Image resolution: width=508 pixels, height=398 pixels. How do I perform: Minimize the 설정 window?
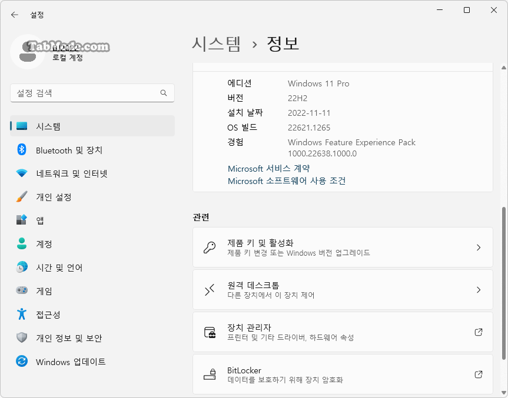(x=440, y=10)
